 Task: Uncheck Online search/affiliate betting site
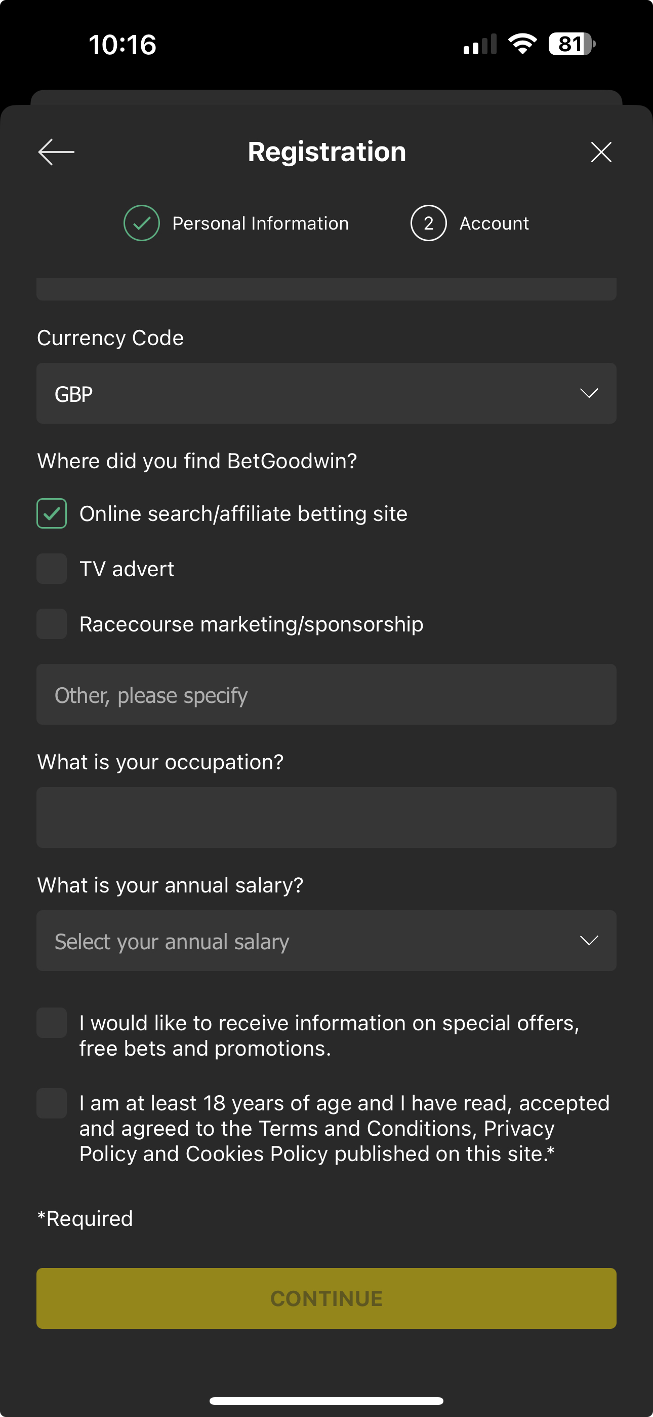click(x=51, y=513)
